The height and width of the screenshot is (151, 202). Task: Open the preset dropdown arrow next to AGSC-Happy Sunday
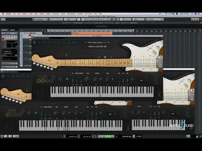tap(109, 42)
